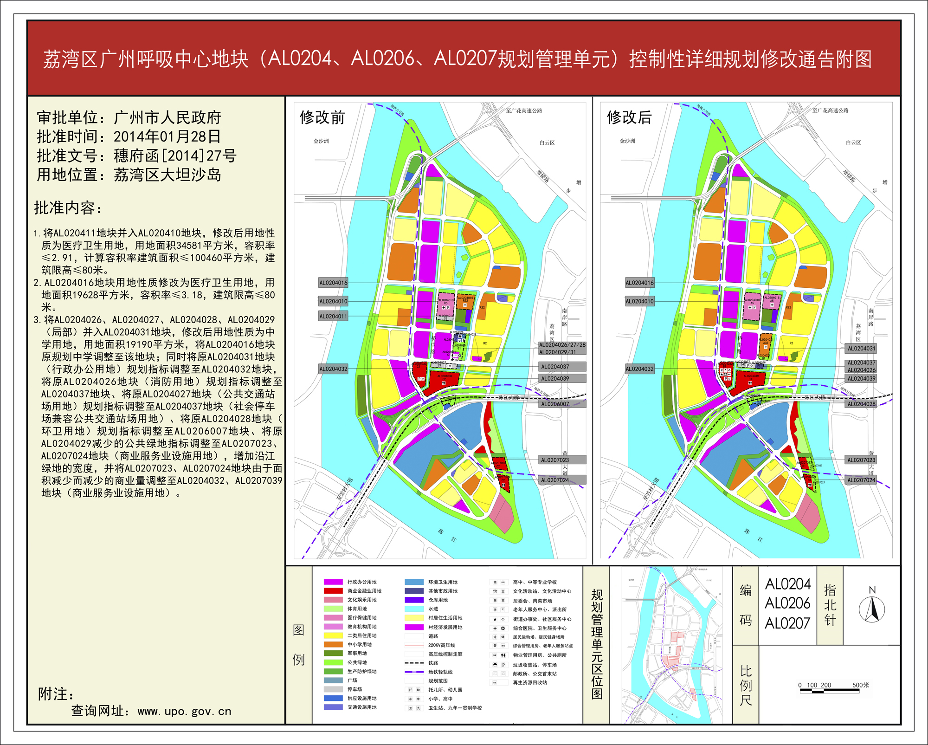
Task: Click the pink 医疗保健用地 color swatch
Action: (333, 618)
